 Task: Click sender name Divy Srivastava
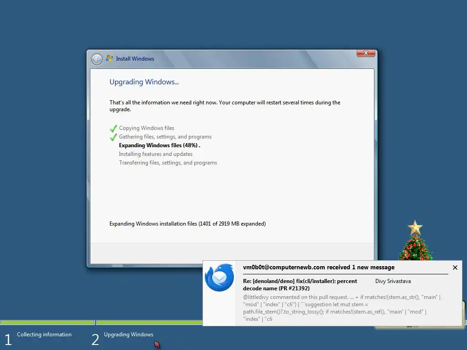click(x=393, y=281)
